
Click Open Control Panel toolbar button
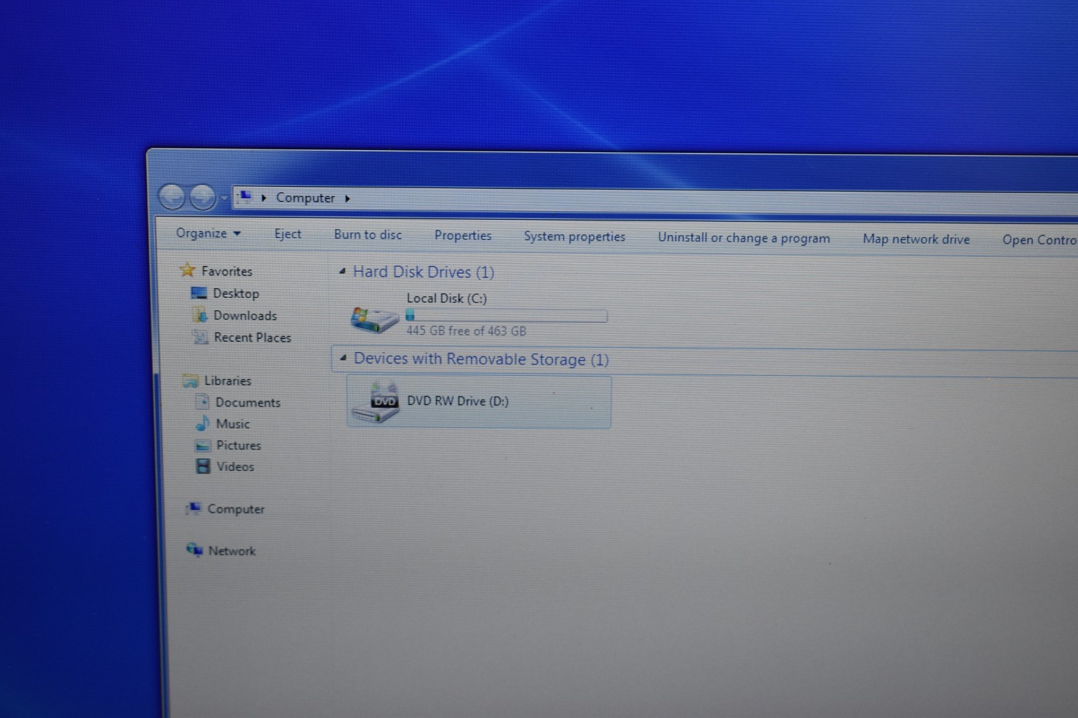(x=1040, y=240)
